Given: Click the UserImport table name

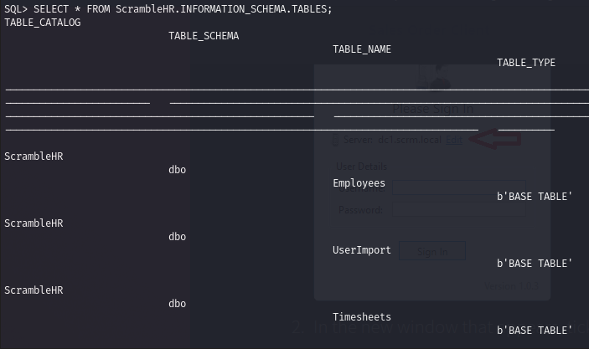Looking at the screenshot, I should tap(361, 250).
